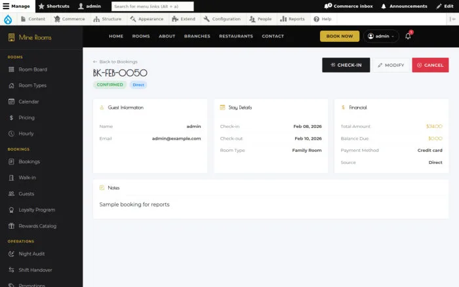Open Room Board in sidebar
Screen dimensions: 459x287
[33, 69]
